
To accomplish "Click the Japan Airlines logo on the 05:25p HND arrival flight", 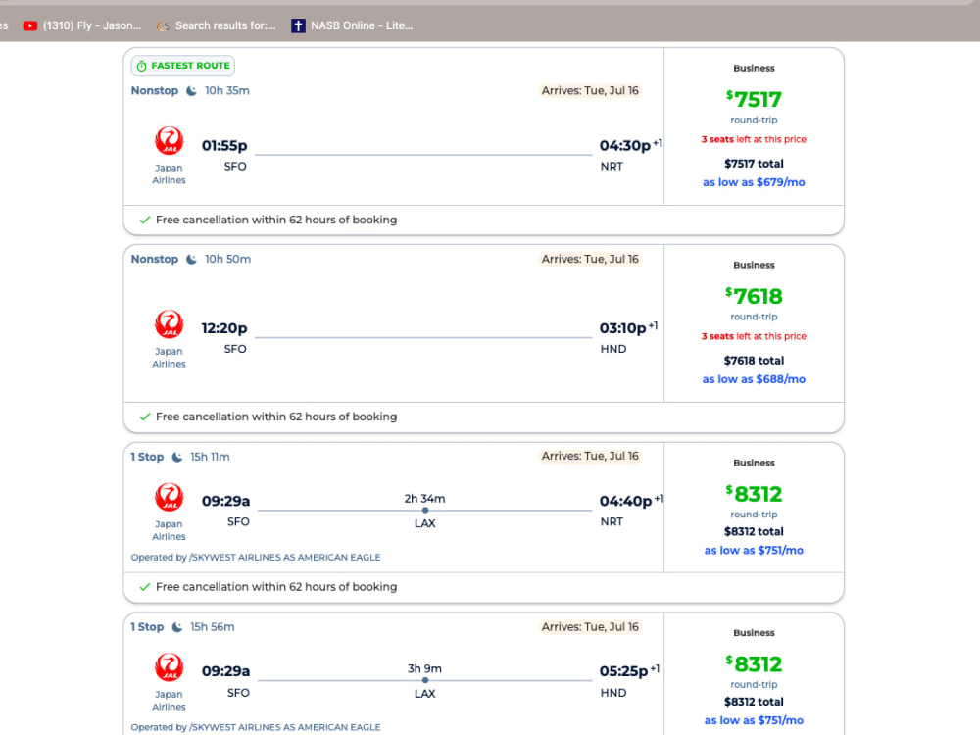I will point(169,666).
